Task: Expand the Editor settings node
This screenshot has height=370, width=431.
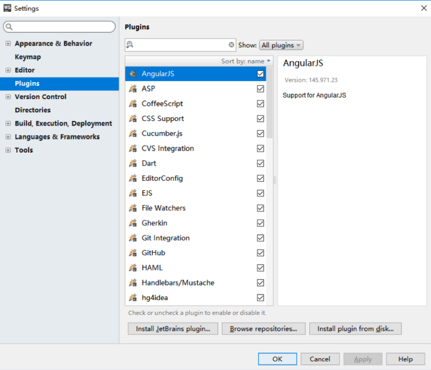Action: 8,70
